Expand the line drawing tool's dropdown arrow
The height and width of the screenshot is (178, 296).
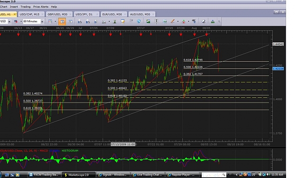point(178,21)
